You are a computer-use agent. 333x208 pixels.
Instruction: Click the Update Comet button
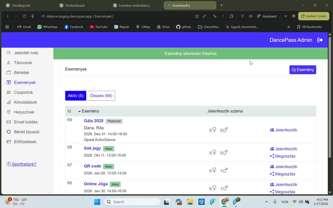coord(313,16)
